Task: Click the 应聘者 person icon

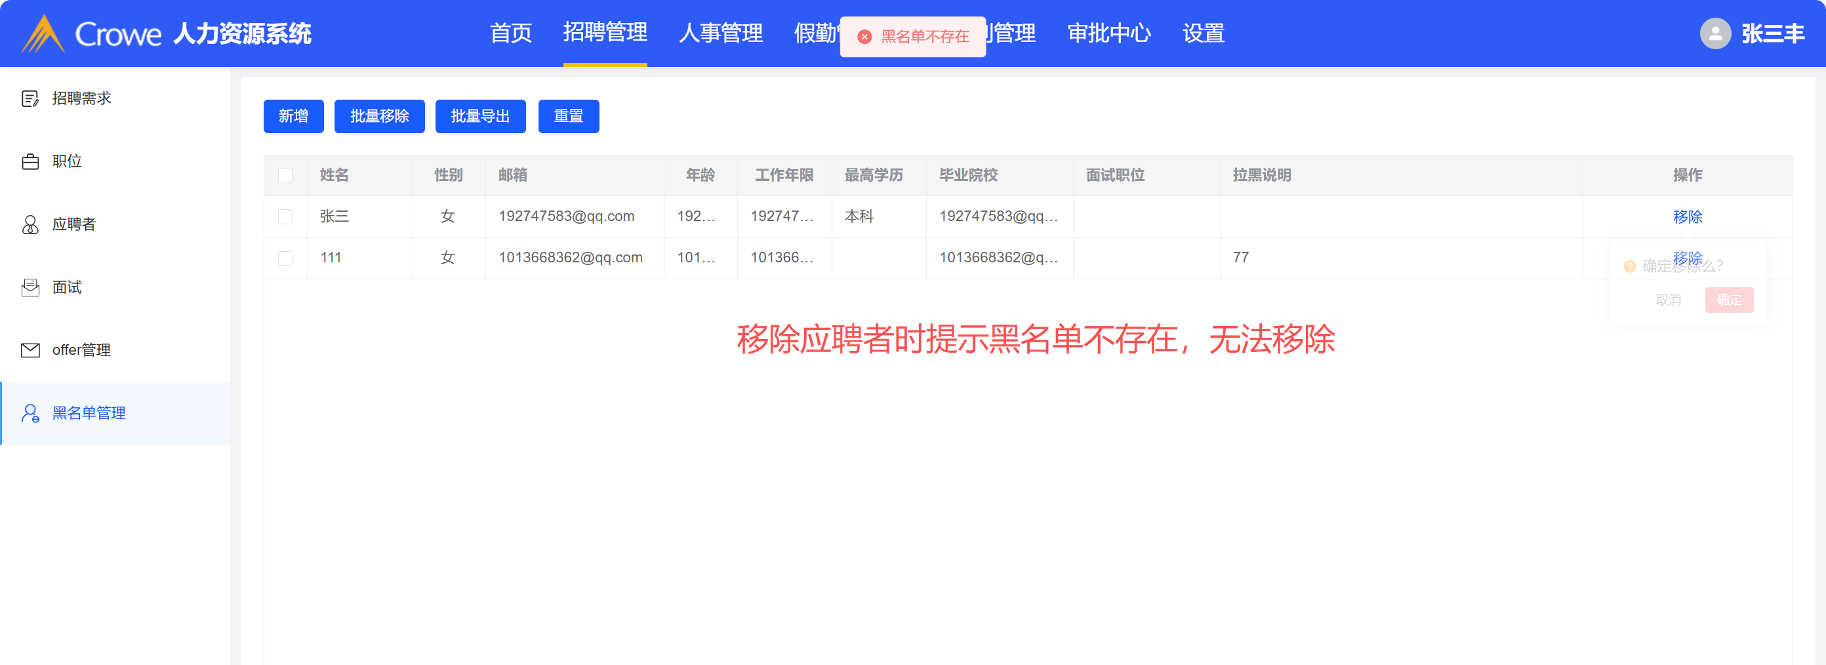Action: point(30,225)
